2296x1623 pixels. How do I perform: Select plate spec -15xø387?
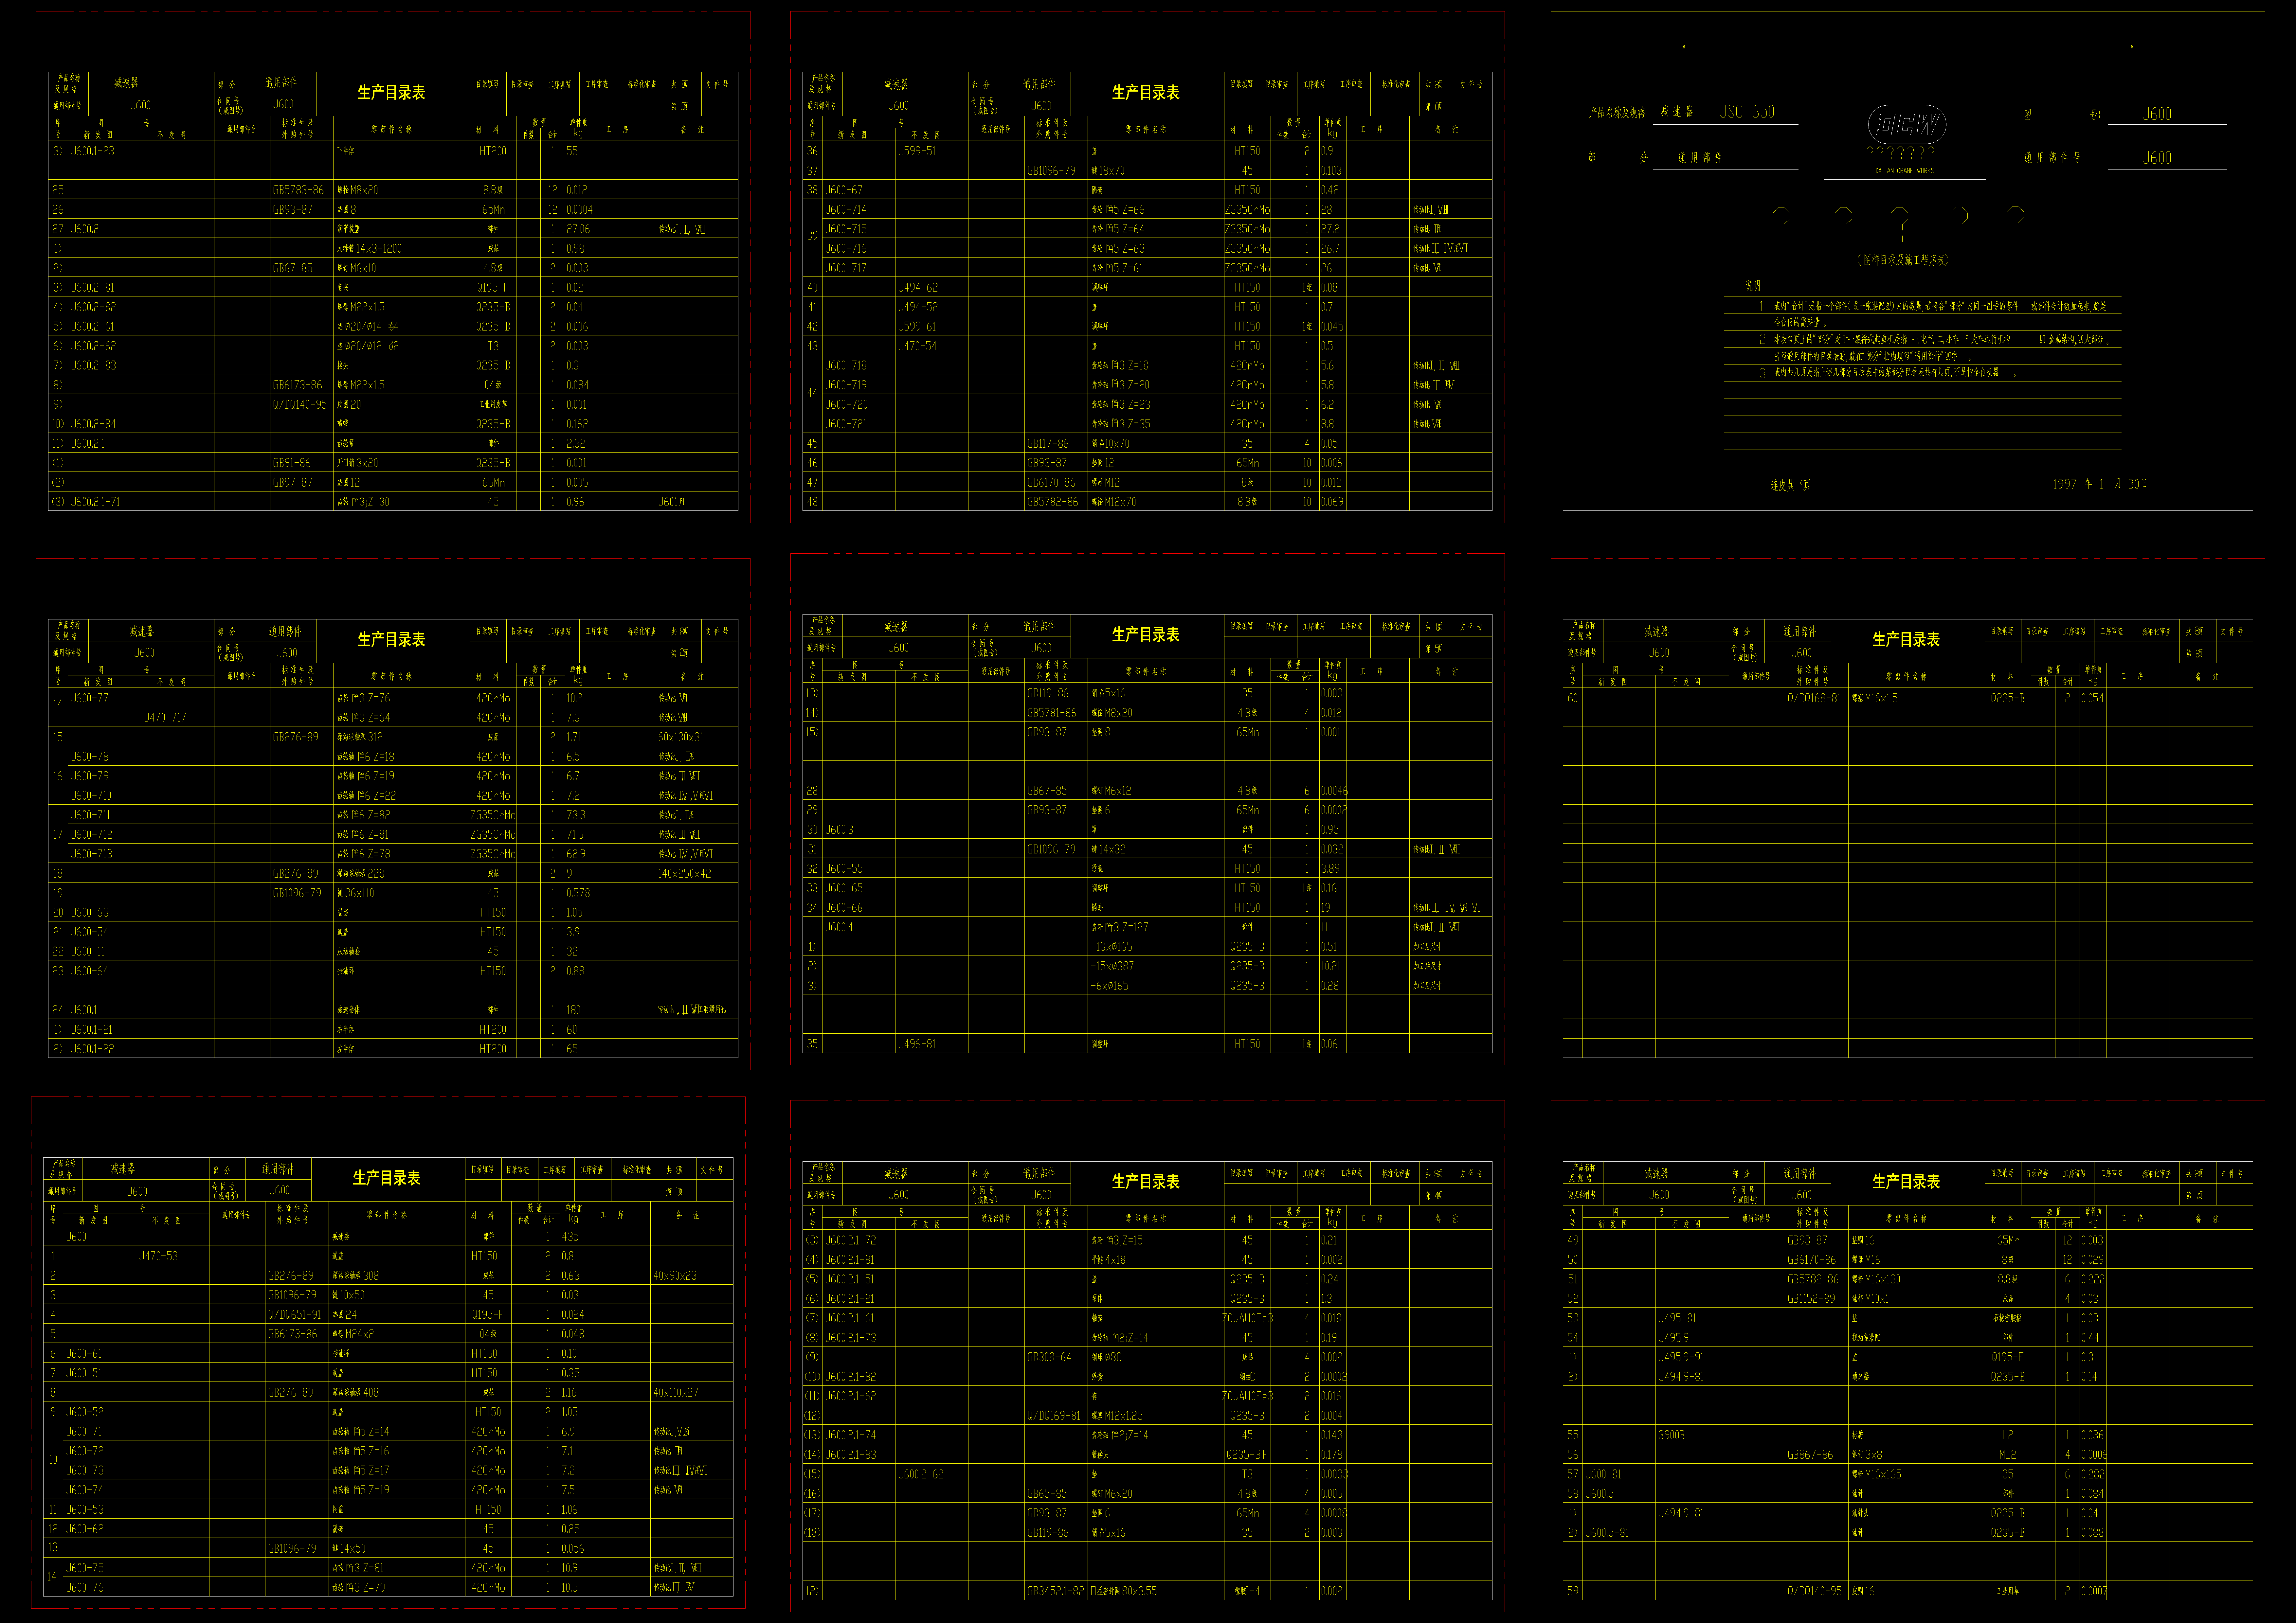tap(1112, 966)
